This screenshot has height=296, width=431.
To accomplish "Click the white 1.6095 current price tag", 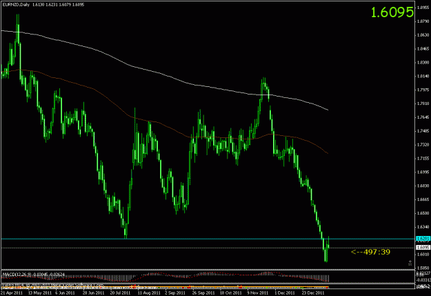I will click(x=423, y=248).
